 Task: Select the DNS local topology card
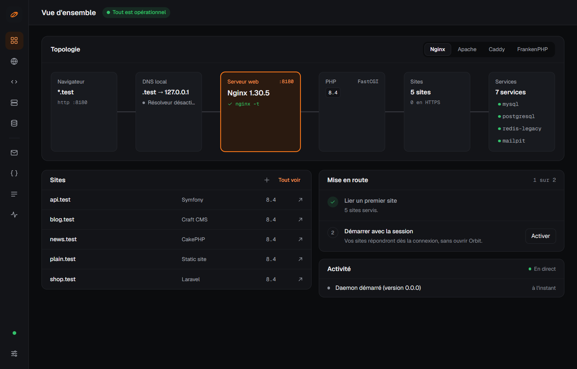169,112
